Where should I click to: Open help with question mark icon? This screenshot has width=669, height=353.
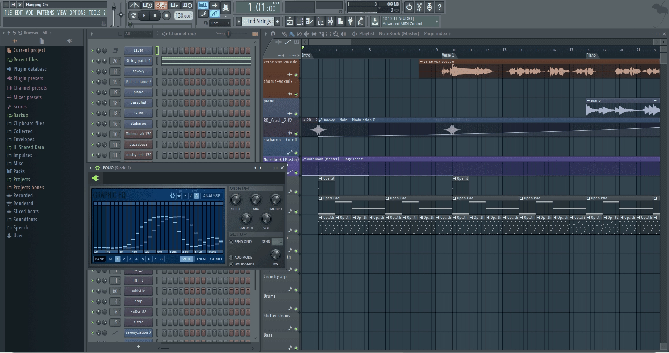[440, 7]
